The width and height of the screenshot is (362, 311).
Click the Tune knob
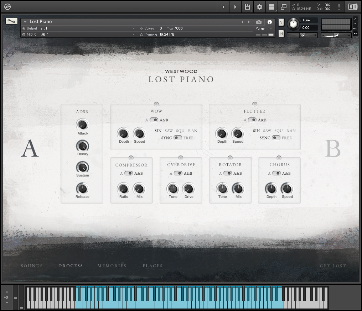(x=293, y=24)
